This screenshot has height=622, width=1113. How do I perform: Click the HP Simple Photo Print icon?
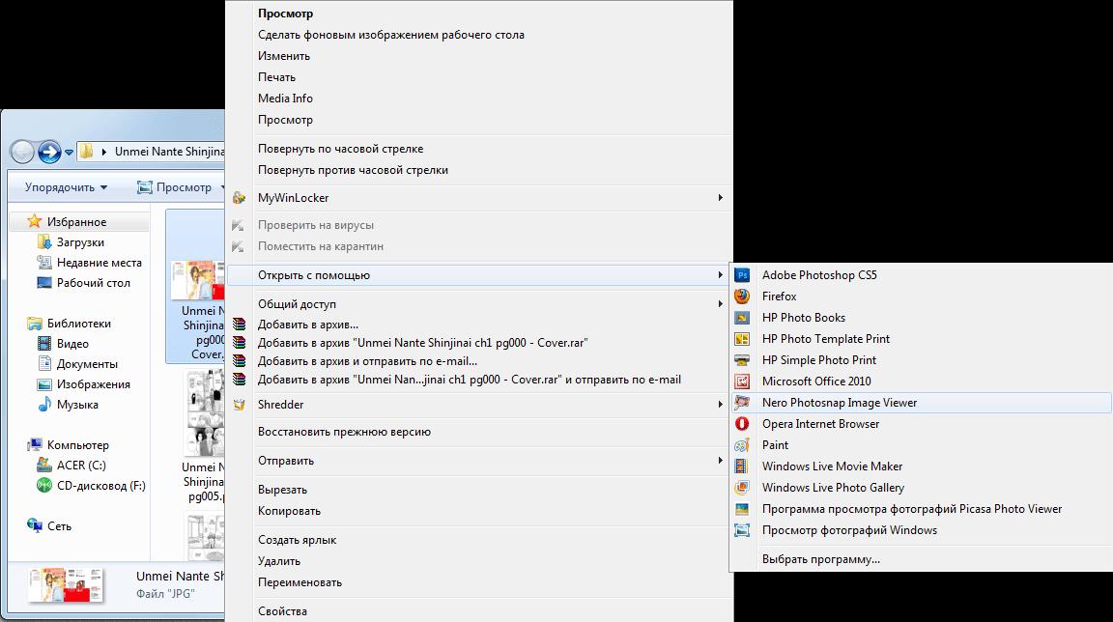[742, 360]
